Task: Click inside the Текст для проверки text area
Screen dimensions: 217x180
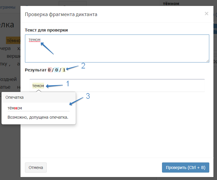Action: 117,51
